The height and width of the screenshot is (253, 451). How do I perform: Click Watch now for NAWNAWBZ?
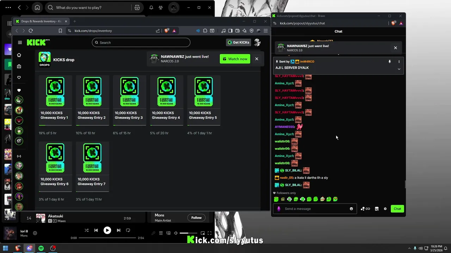235,59
